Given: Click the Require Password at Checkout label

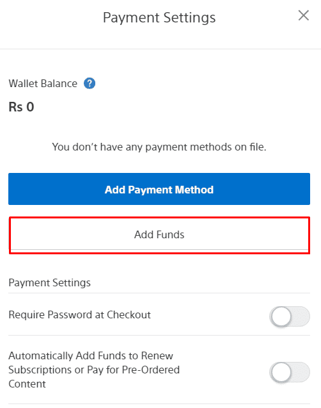Looking at the screenshot, I should [79, 315].
